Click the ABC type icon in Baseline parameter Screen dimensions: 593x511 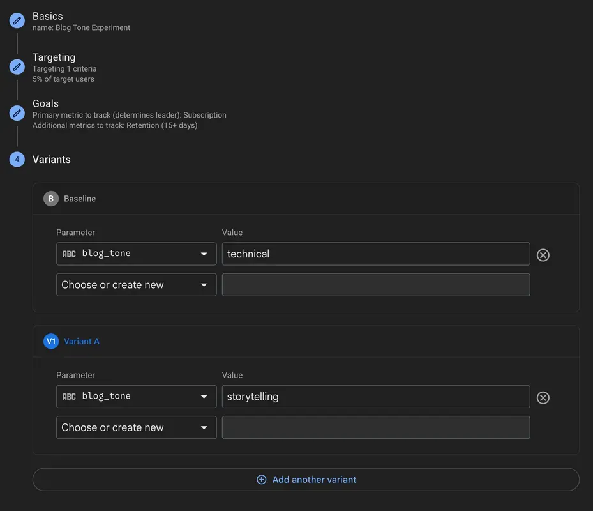[69, 254]
